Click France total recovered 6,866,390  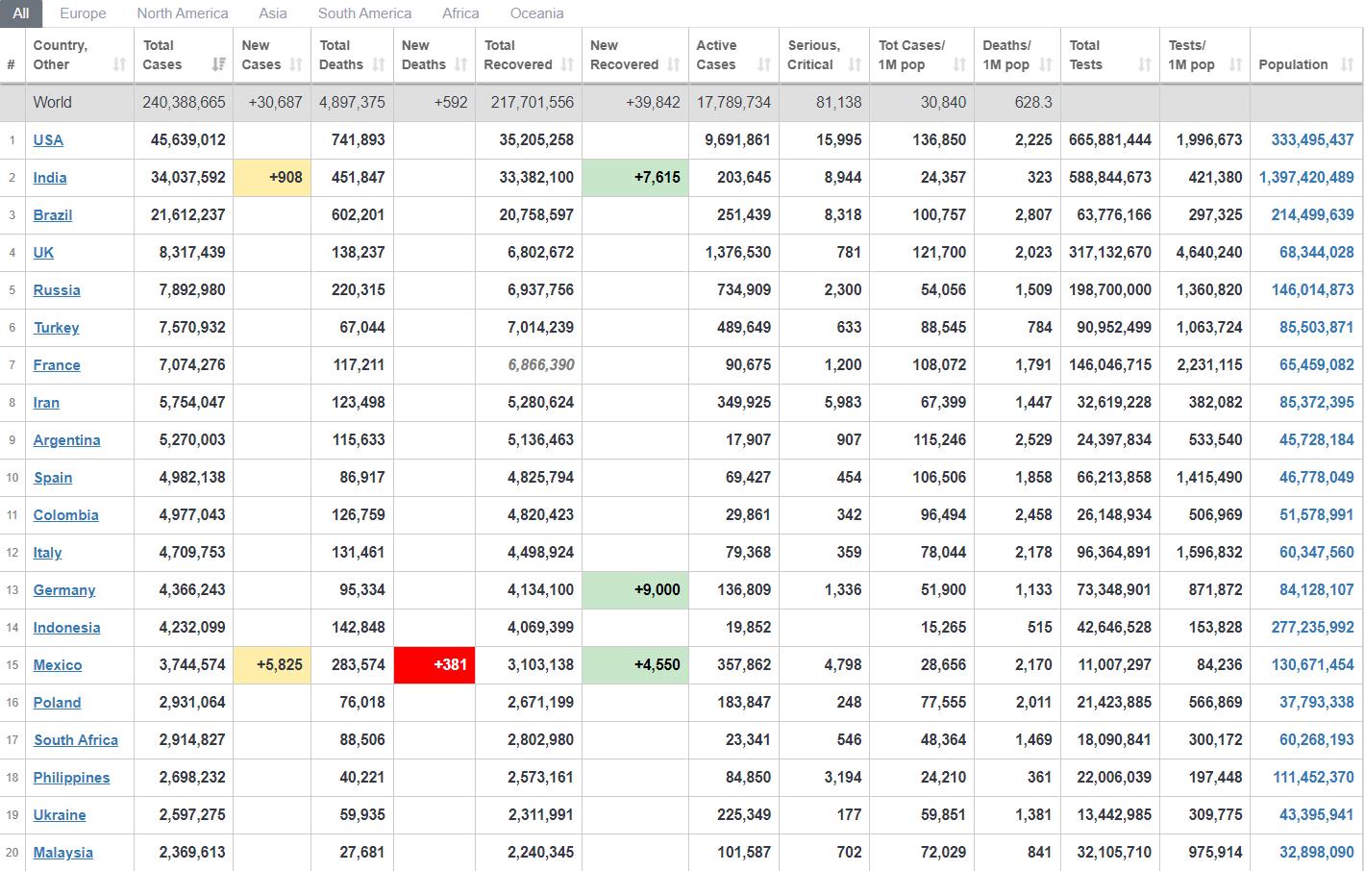[542, 364]
